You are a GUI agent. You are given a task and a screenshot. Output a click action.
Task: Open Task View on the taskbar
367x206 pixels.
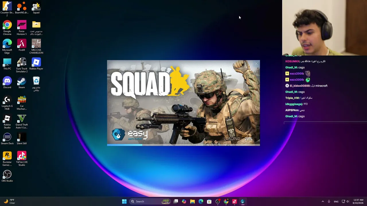pyautogui.click(x=176, y=201)
